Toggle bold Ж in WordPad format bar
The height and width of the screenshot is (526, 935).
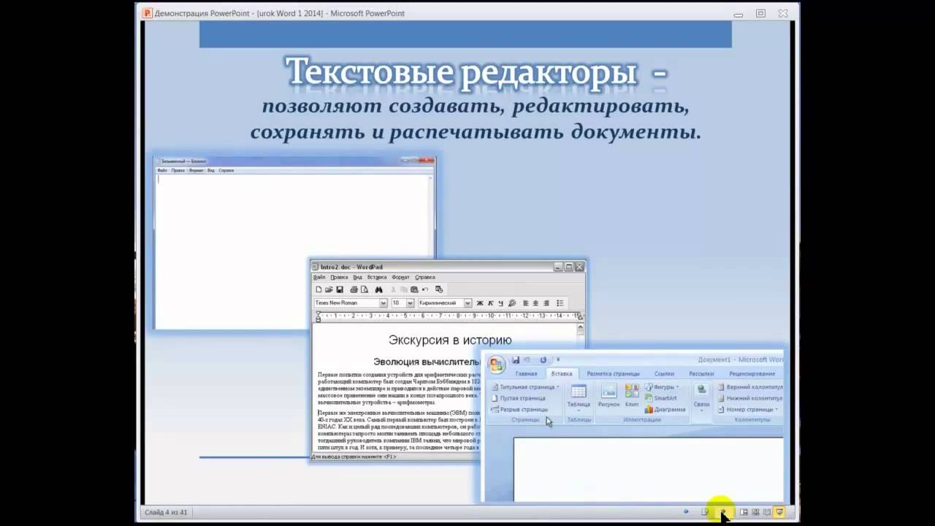tap(480, 303)
